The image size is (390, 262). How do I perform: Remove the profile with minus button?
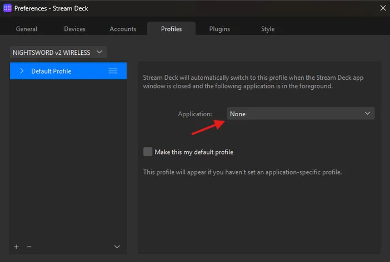[29, 246]
